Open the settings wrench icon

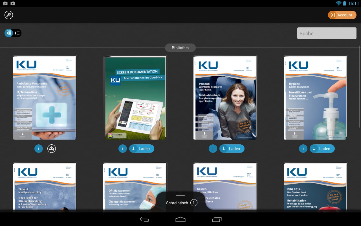point(9,15)
